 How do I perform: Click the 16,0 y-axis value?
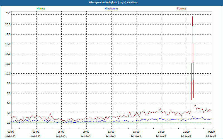(8, 44)
